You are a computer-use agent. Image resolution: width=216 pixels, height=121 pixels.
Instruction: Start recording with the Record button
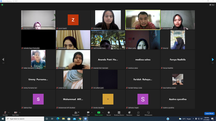pyautogui.click(x=109, y=113)
